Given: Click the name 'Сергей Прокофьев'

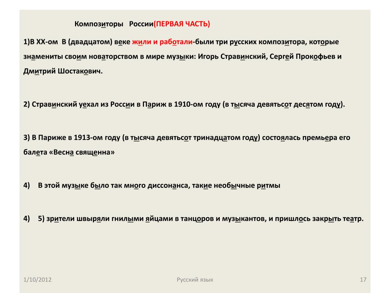Looking at the screenshot, I should (302, 56).
